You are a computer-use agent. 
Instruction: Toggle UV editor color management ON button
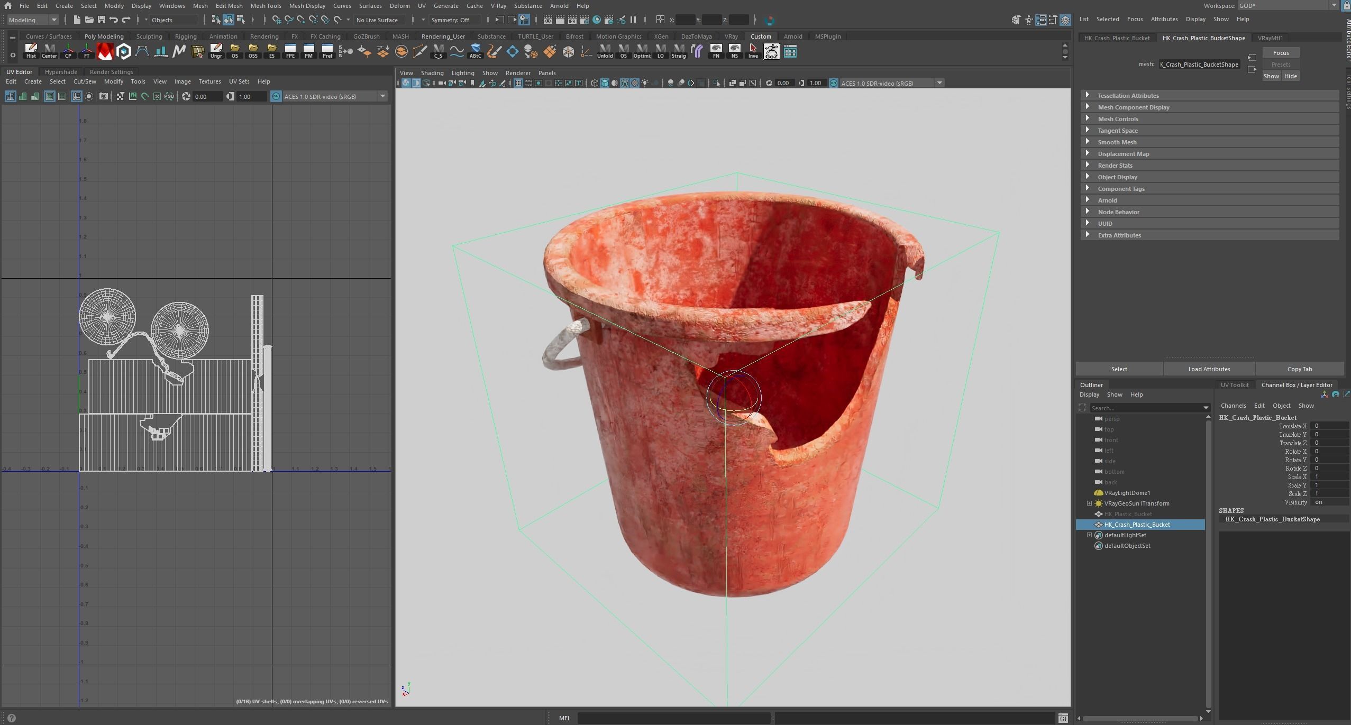(276, 96)
